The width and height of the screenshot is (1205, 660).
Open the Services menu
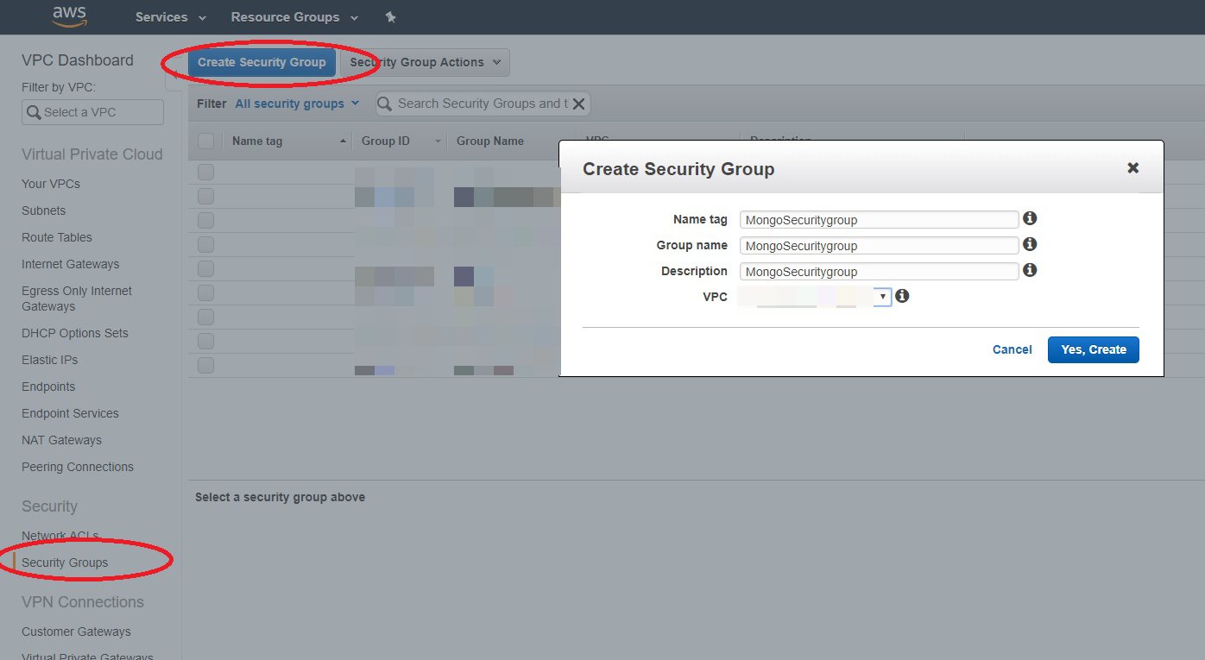point(171,17)
